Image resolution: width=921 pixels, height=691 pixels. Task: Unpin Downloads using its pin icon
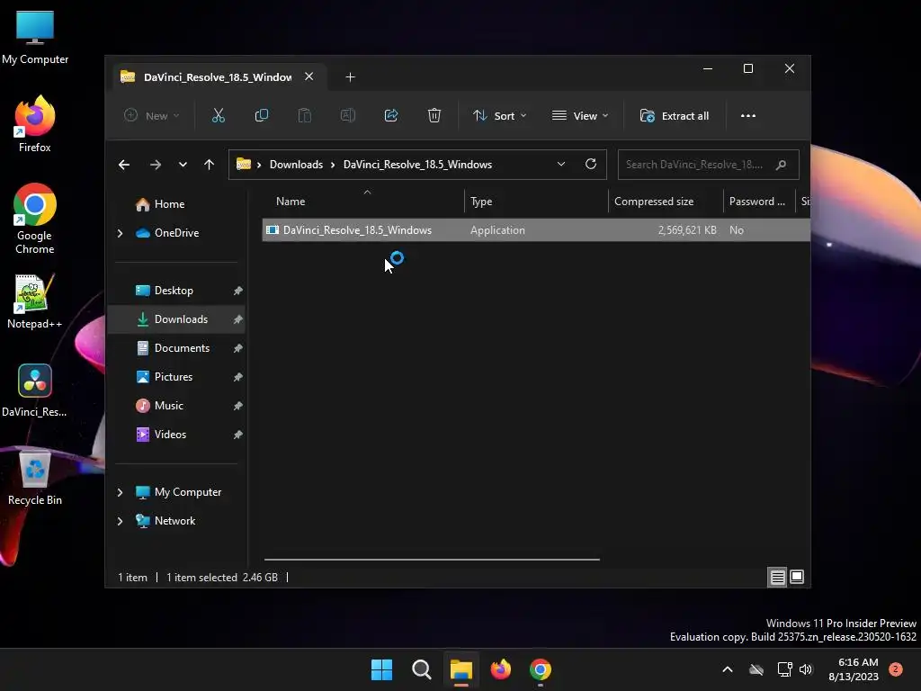click(237, 319)
